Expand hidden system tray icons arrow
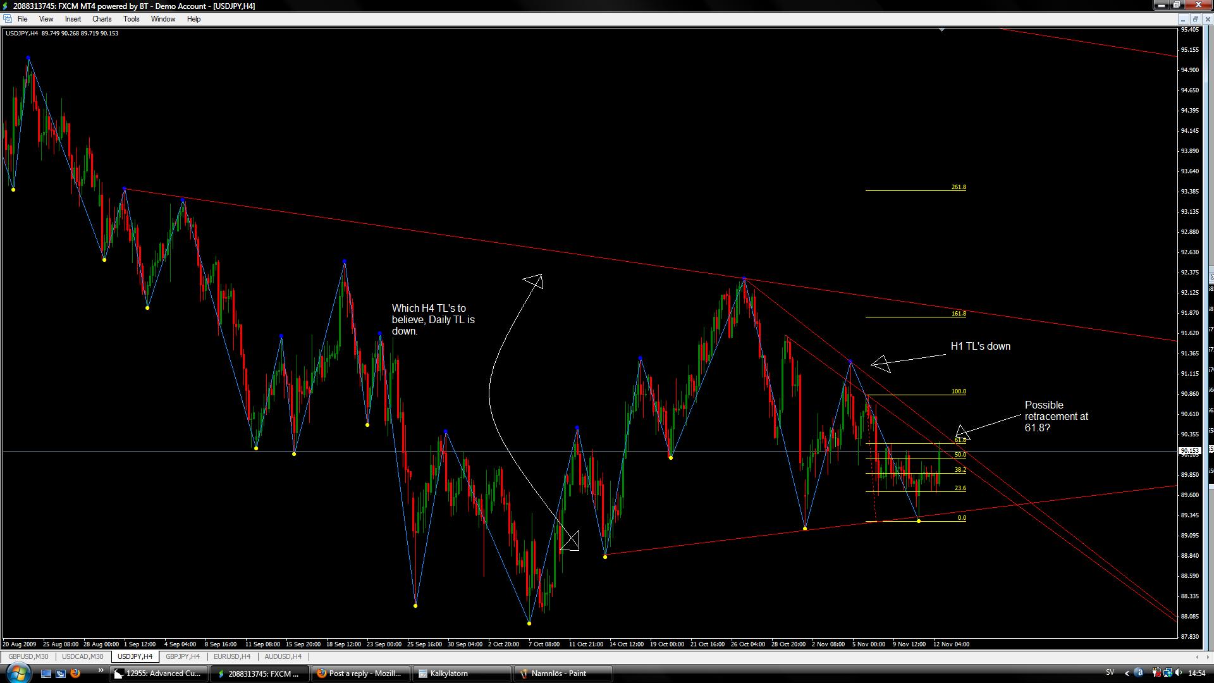 point(1127,673)
